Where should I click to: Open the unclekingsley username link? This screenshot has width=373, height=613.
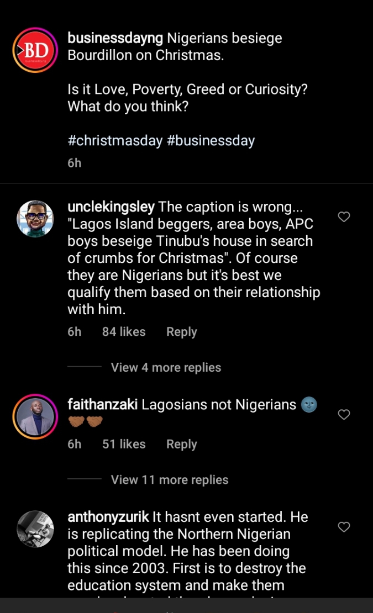tap(111, 207)
